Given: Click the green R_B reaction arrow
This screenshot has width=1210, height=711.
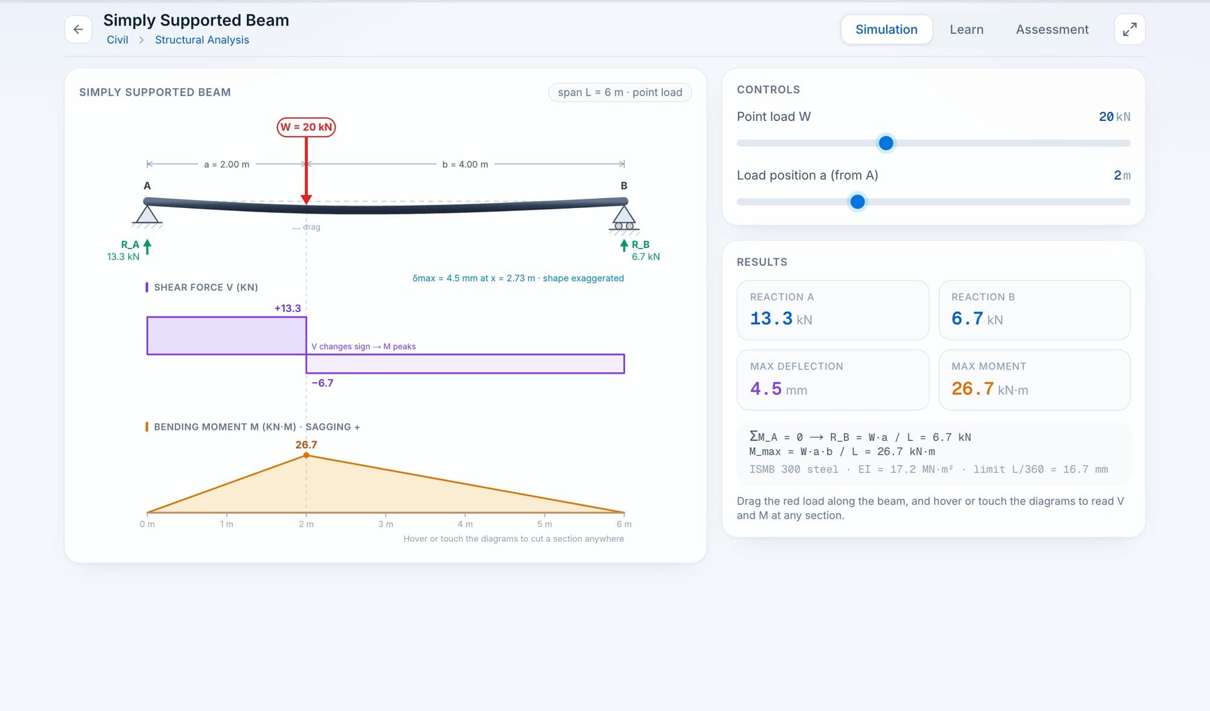Looking at the screenshot, I should pos(624,245).
